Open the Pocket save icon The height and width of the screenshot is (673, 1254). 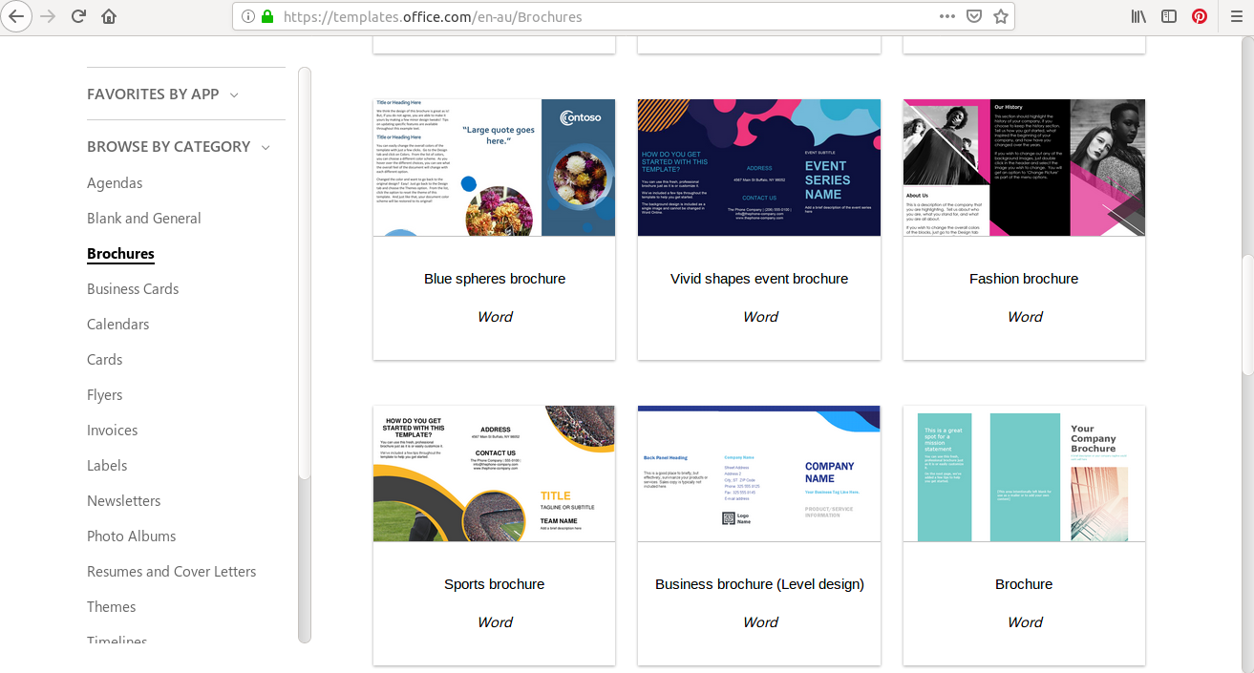click(973, 16)
